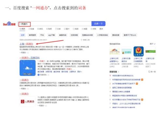The width and height of the screenshot is (163, 122).
Task: Open the 上海一网通办 search result link
Action: pyautogui.click(x=26, y=44)
